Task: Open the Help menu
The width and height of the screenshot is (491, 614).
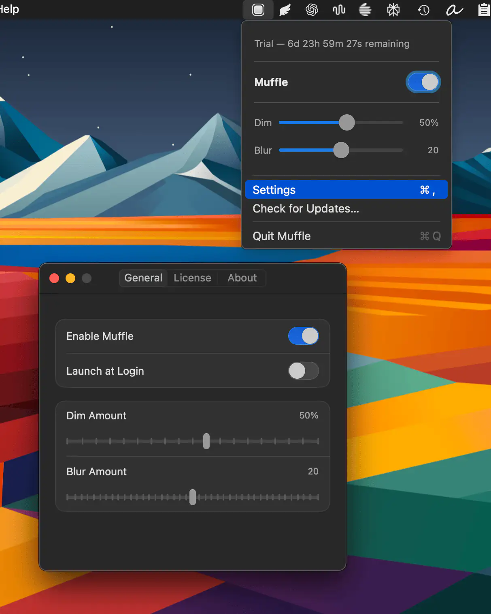Action: (x=9, y=9)
